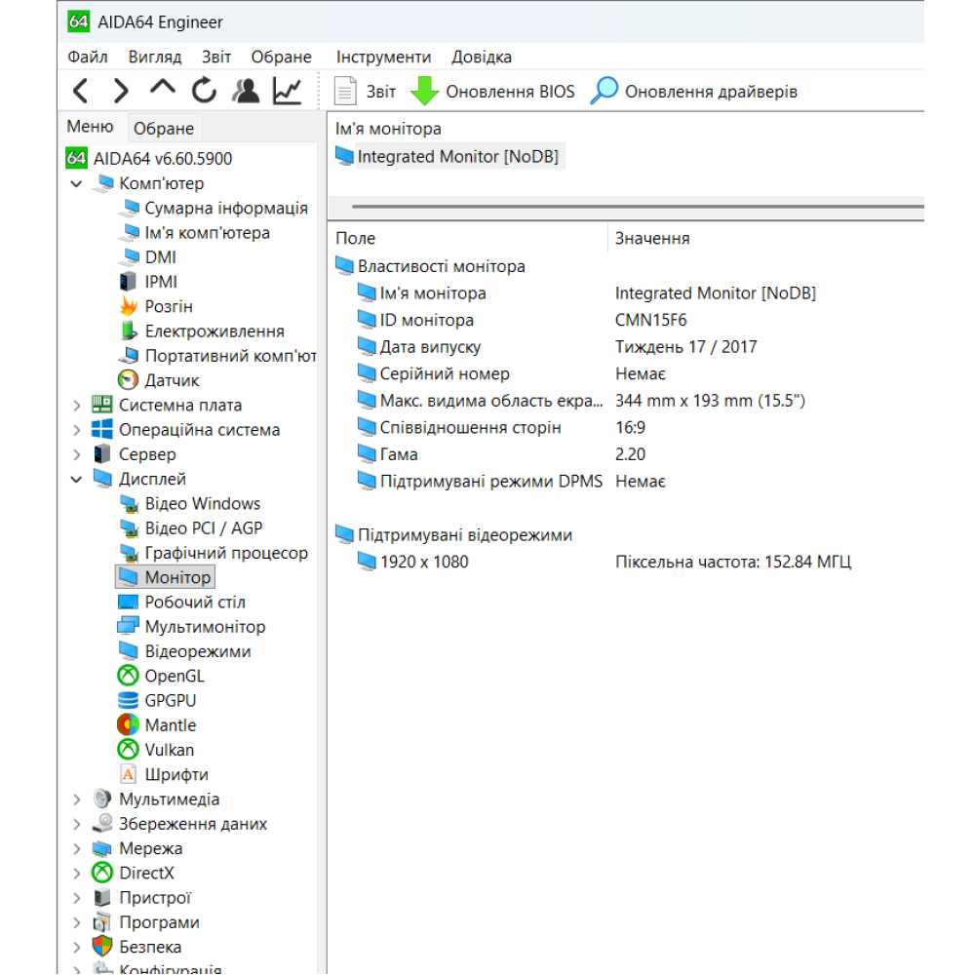Open the Файл menu
This screenshot has width=975, height=975.
tap(87, 58)
